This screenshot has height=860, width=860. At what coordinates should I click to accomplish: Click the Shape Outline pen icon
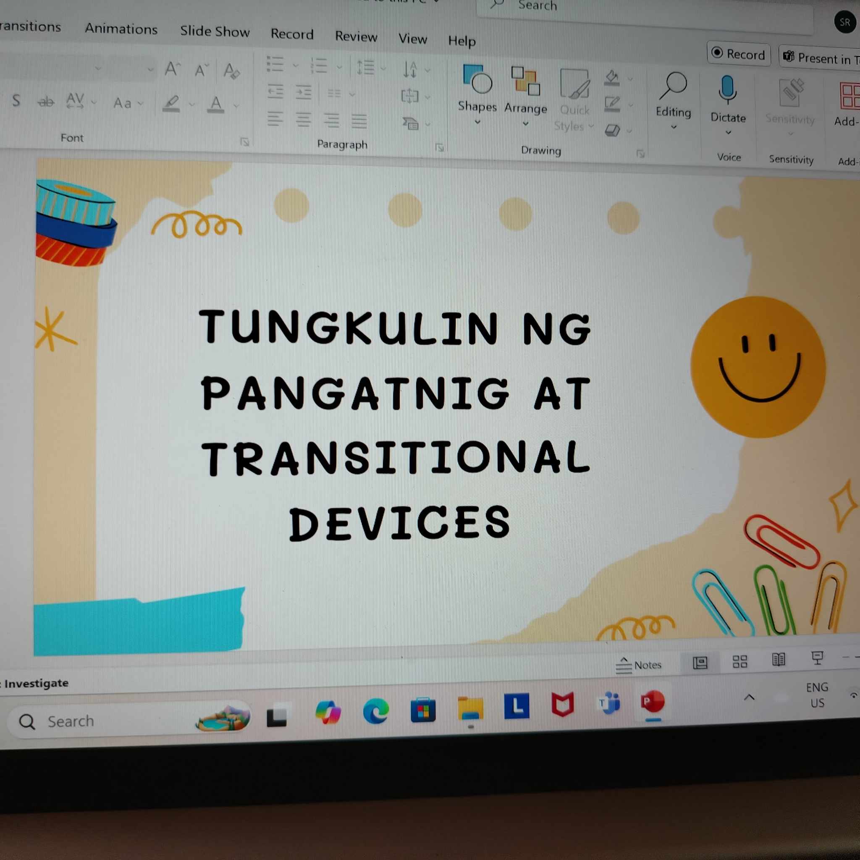coord(612,104)
